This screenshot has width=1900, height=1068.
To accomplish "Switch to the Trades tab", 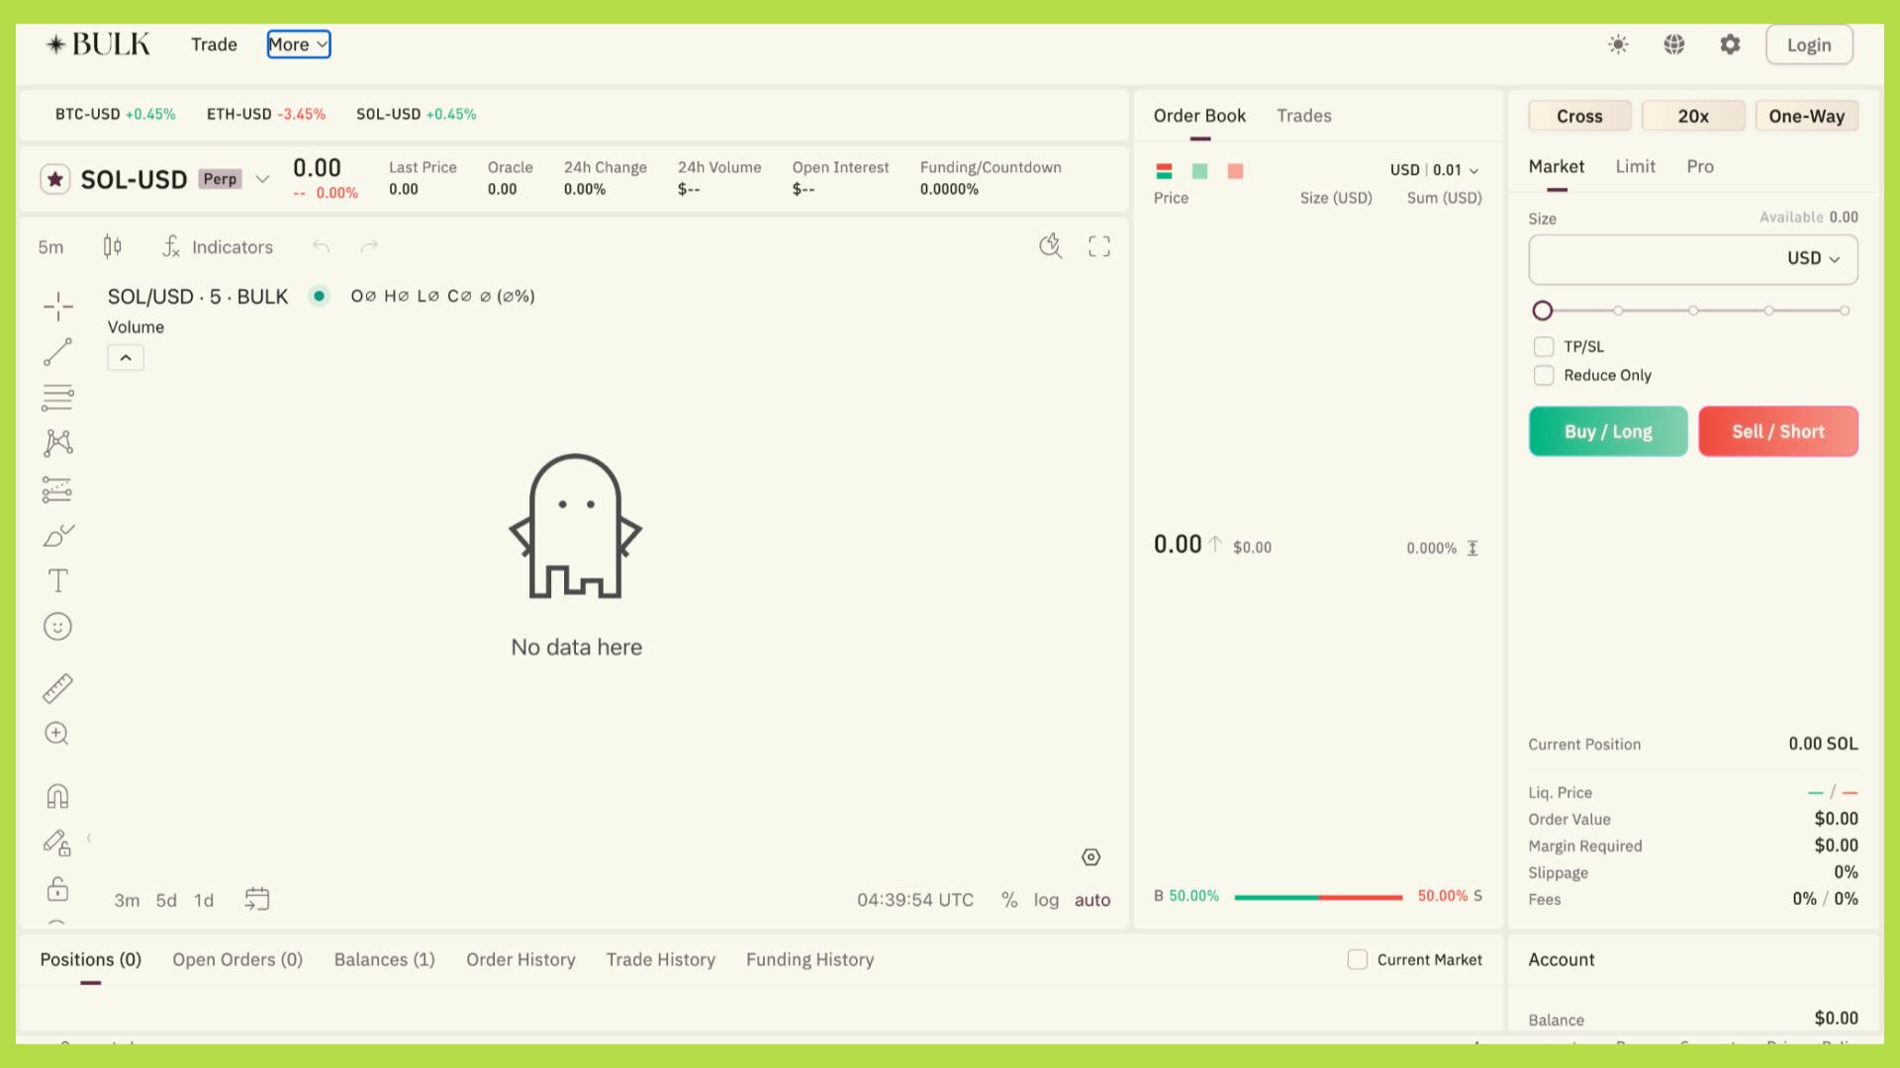I will tap(1303, 116).
